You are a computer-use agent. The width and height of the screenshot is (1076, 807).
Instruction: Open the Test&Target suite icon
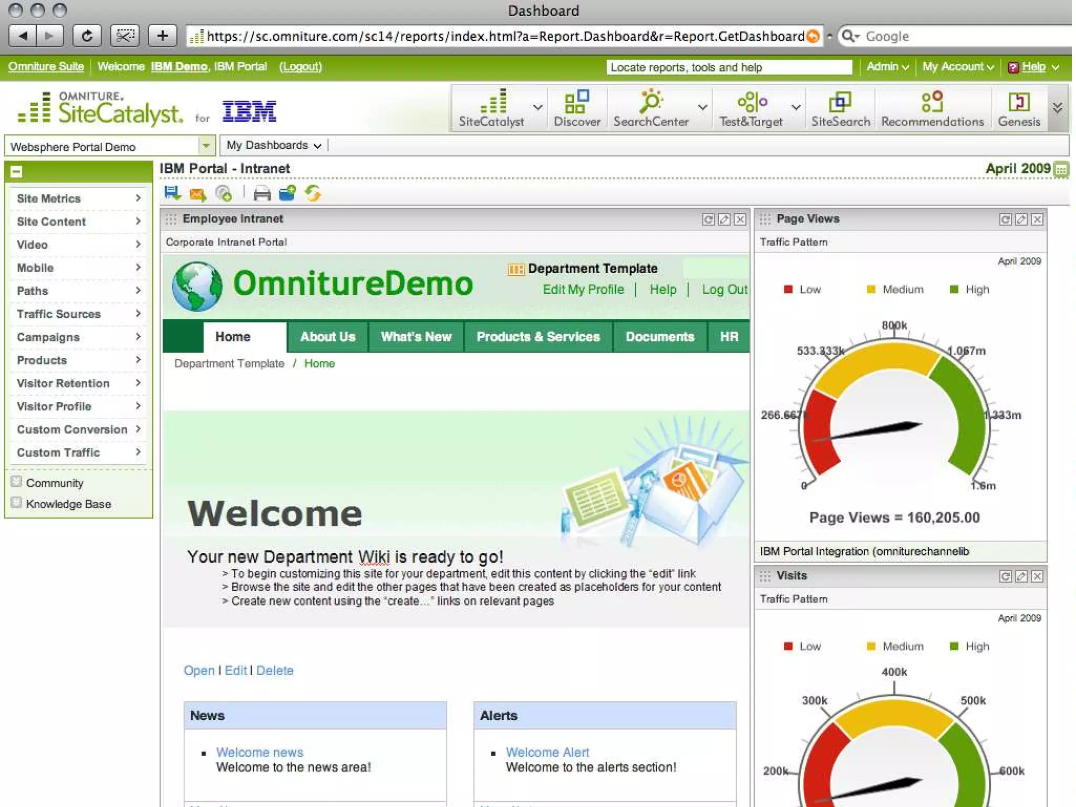(751, 108)
